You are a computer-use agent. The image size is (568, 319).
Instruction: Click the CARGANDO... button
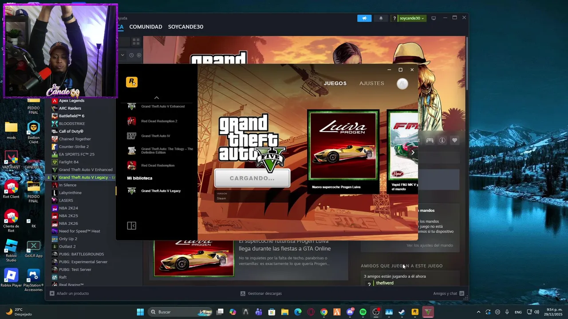click(252, 178)
